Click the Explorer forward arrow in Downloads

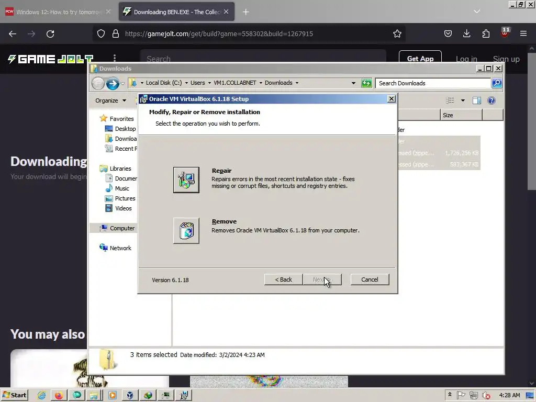[x=113, y=83]
